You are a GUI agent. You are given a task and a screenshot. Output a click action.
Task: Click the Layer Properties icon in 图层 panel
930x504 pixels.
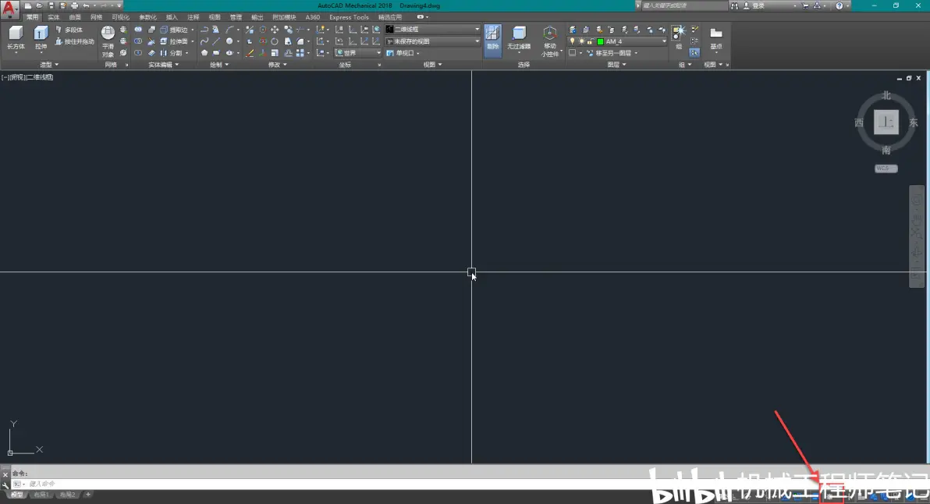[x=573, y=30]
